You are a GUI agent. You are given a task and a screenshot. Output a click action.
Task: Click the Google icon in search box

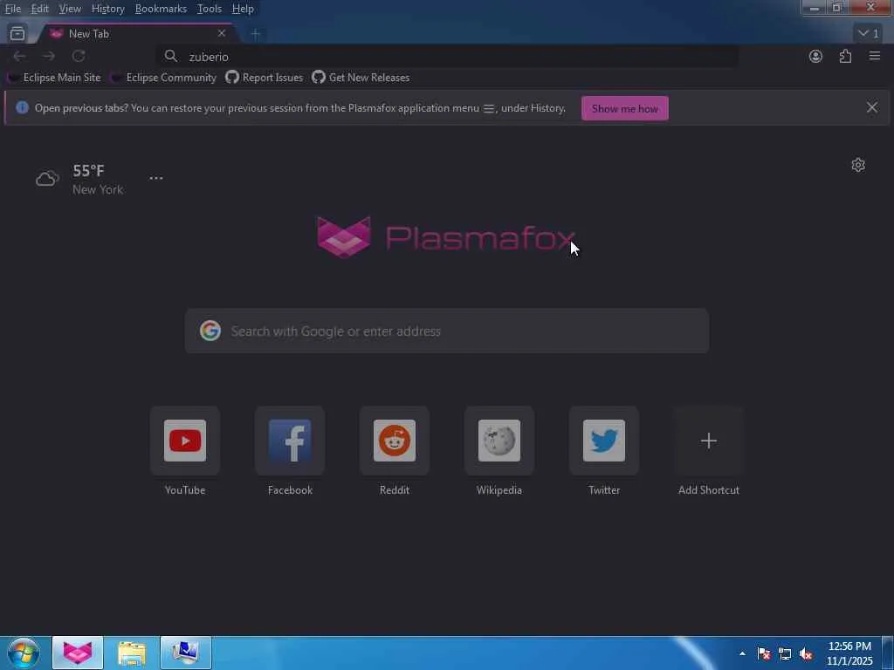click(x=210, y=331)
